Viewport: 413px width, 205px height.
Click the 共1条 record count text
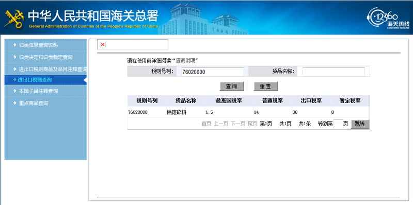[305, 124]
